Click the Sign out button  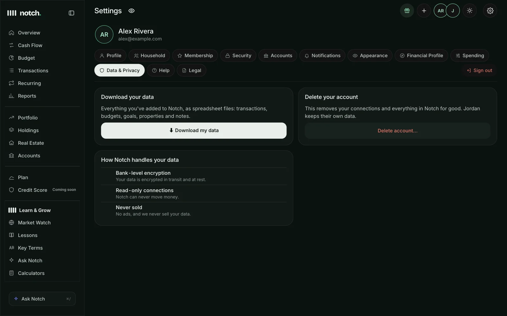479,70
